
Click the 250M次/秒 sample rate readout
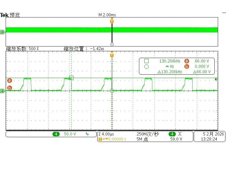[148, 134]
